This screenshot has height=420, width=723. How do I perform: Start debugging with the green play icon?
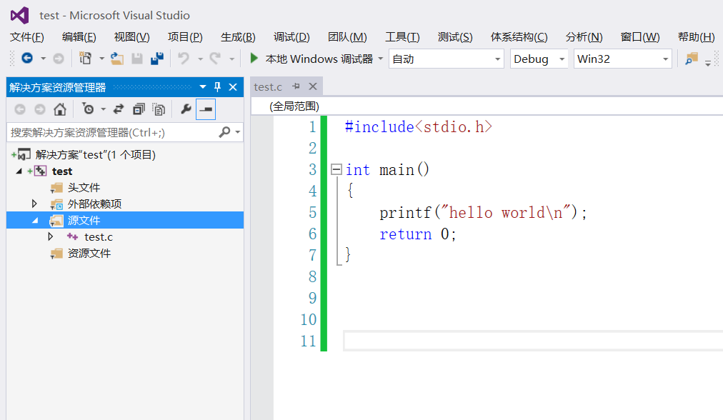(x=254, y=58)
